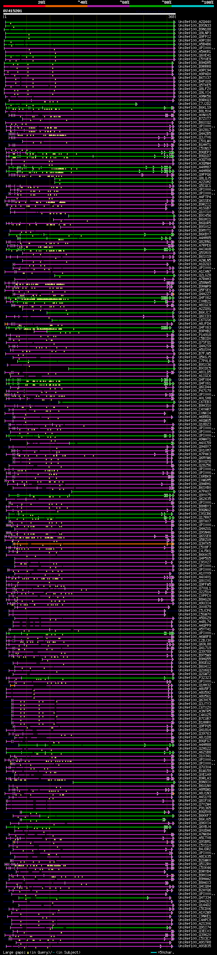Select hit UniRef100_B9QEP3
217x955 pixels.
click(x=195, y=152)
